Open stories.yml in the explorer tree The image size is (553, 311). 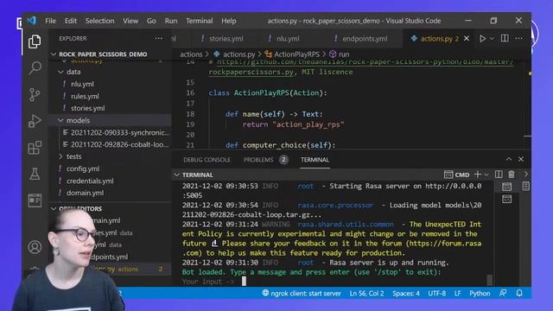tap(87, 108)
